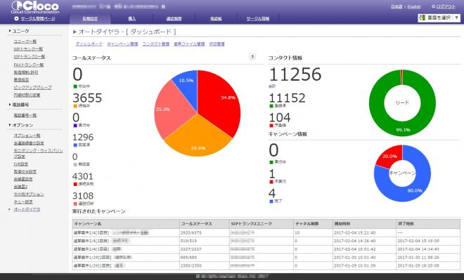Open the 各種設定 top navigation tab
Image resolution: width=464 pixels, height=280 pixels.
point(90,19)
